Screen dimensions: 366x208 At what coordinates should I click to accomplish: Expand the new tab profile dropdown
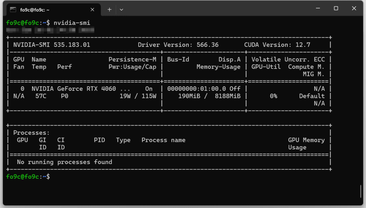coord(122,10)
